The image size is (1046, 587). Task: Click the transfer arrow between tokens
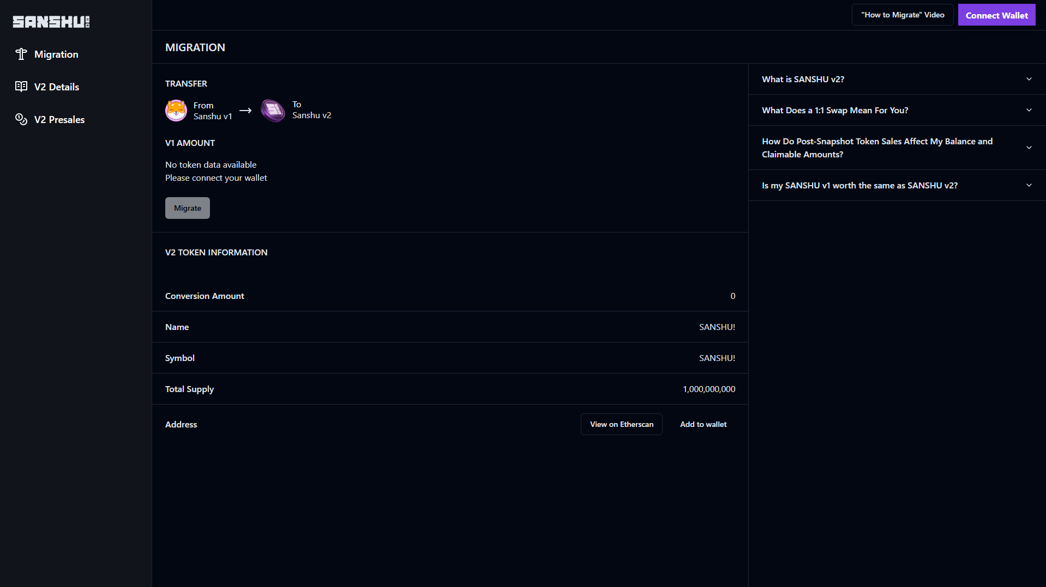point(245,111)
